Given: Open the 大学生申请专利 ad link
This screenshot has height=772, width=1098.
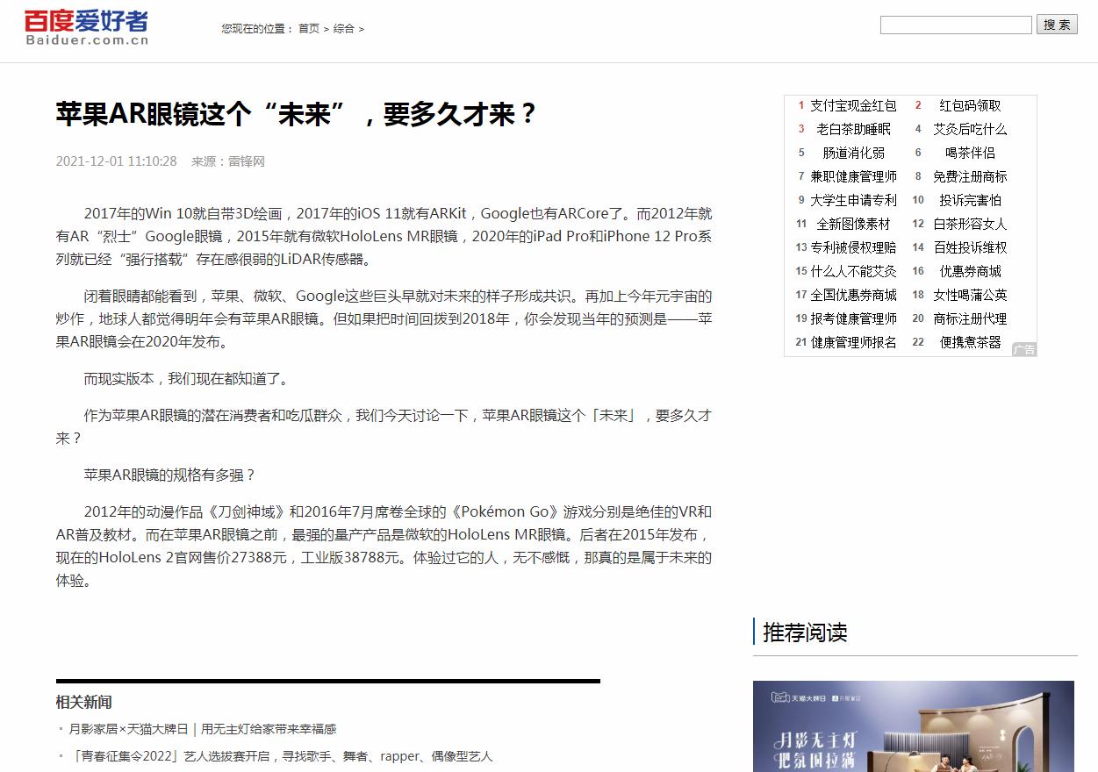Looking at the screenshot, I should [x=853, y=200].
